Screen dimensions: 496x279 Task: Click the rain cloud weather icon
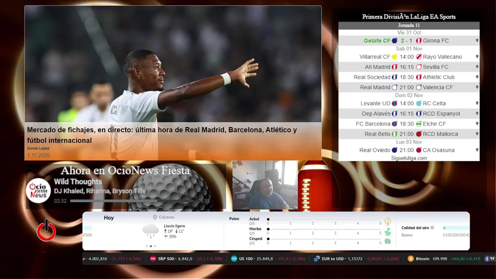[150, 231]
